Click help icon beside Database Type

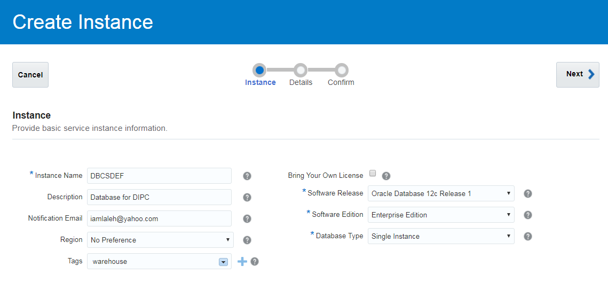[528, 236]
